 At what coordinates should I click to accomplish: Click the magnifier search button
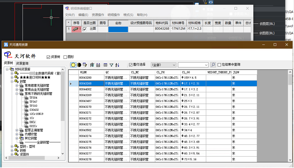click(213, 65)
